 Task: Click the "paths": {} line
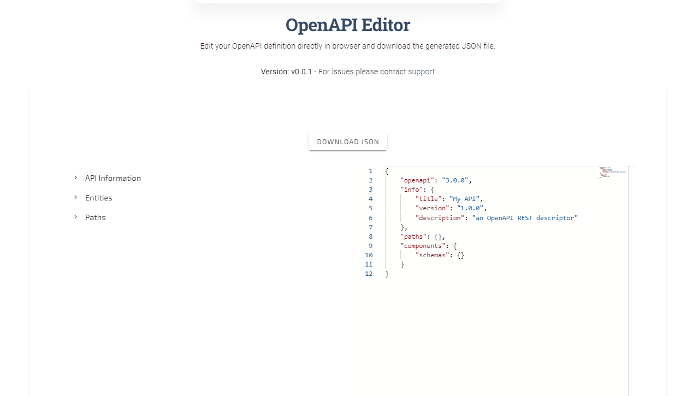[423, 237]
